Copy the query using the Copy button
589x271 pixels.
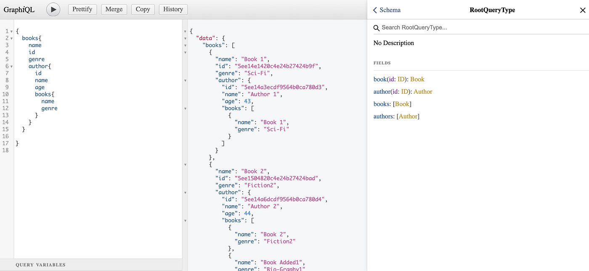[143, 9]
